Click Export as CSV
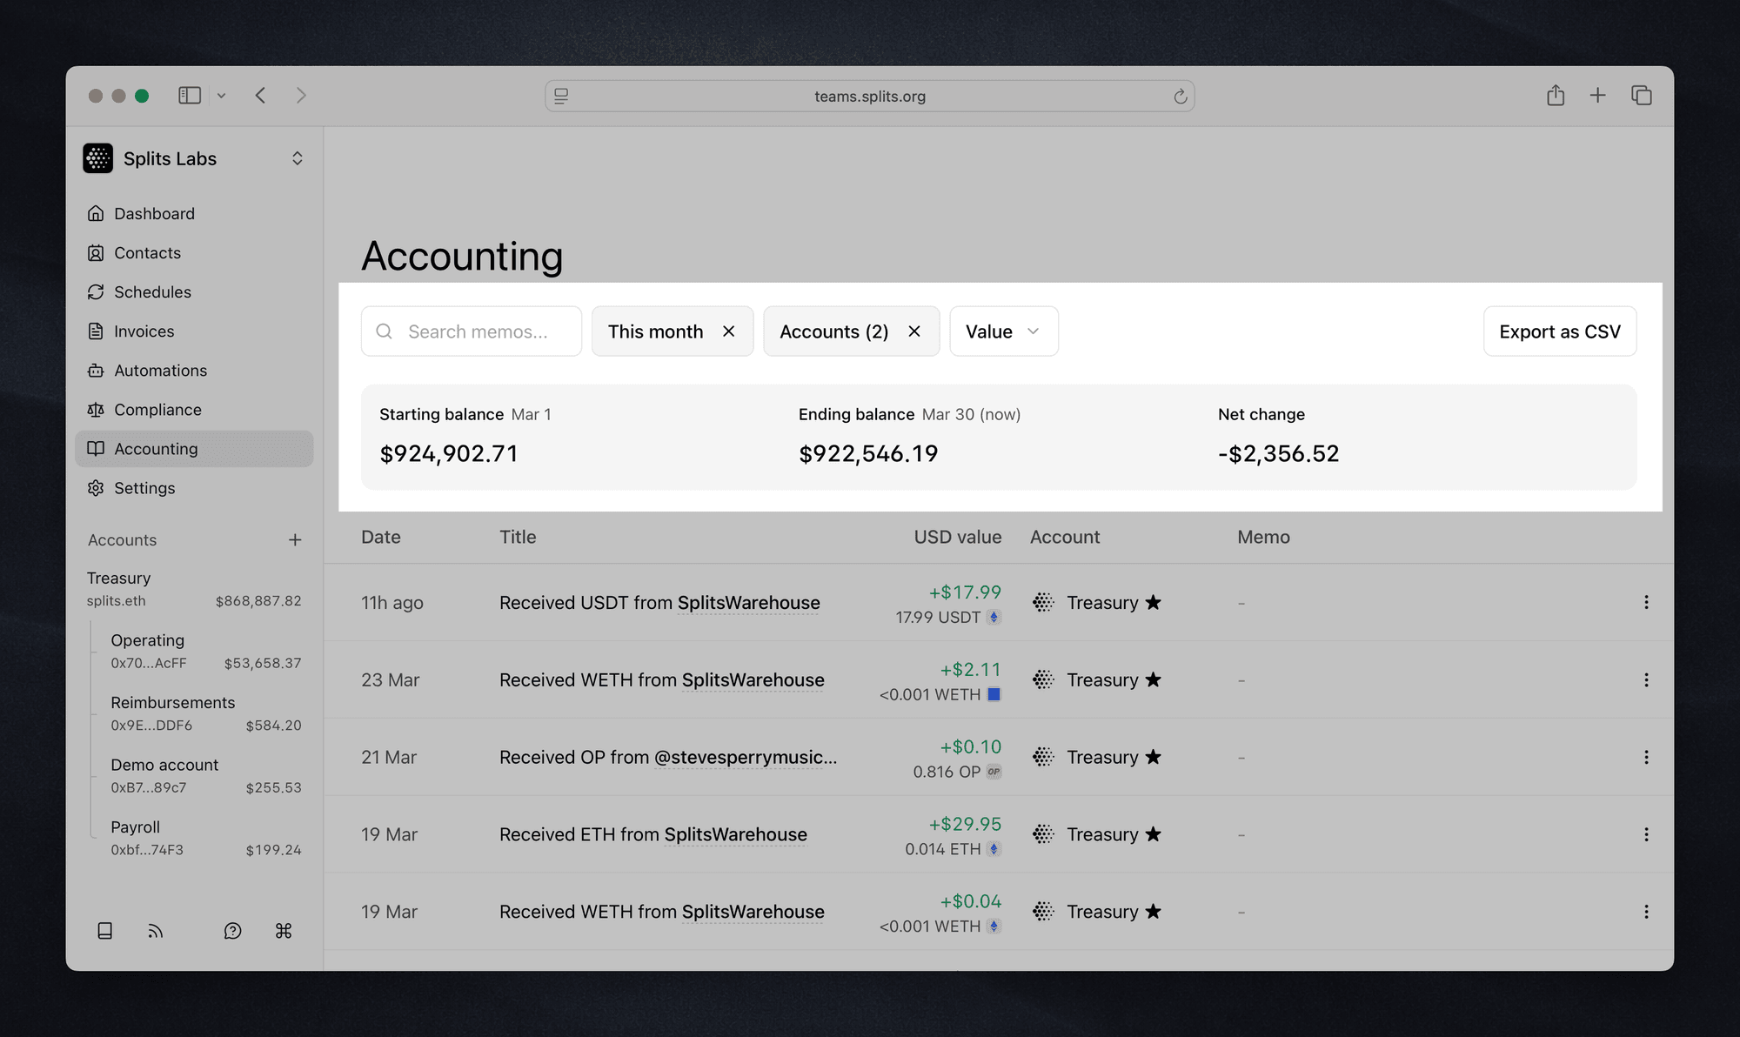The image size is (1740, 1037). pyautogui.click(x=1559, y=331)
